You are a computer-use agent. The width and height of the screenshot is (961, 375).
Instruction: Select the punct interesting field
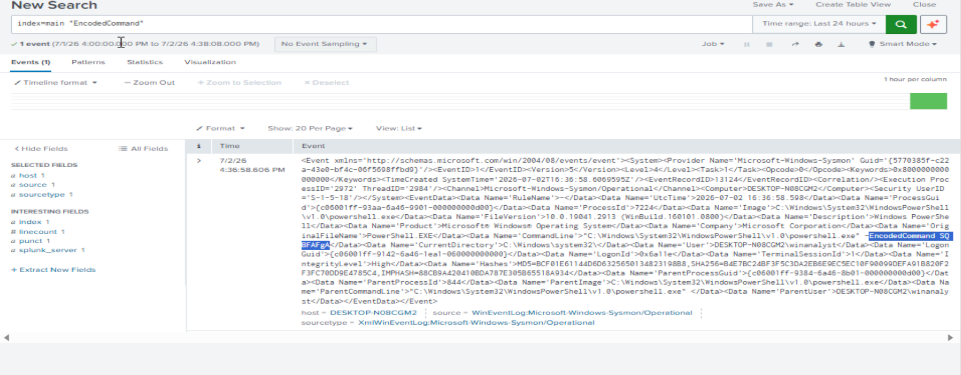click(x=31, y=241)
